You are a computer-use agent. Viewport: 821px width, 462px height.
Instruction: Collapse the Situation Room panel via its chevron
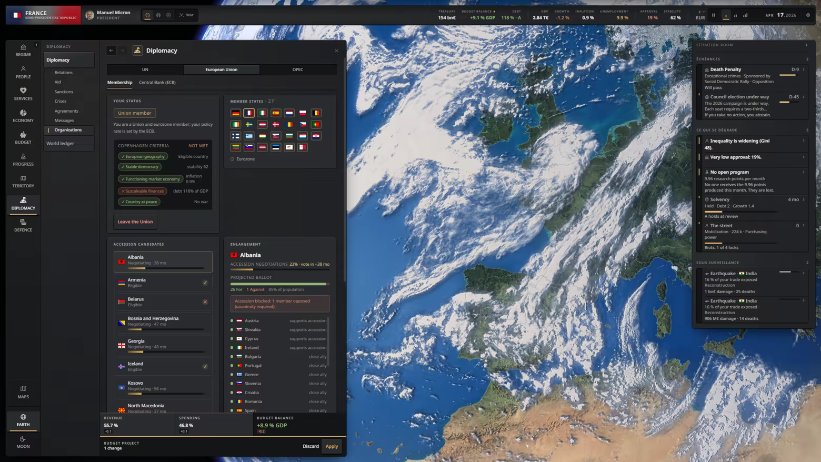tap(806, 45)
